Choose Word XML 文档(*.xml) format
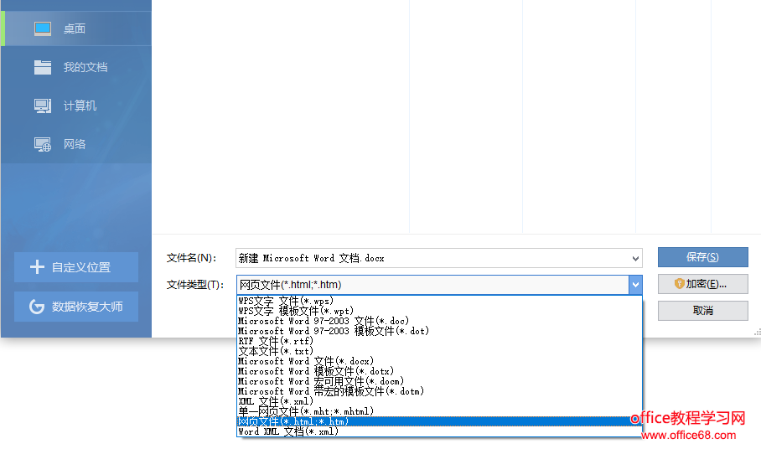The width and height of the screenshot is (761, 449). [439, 431]
